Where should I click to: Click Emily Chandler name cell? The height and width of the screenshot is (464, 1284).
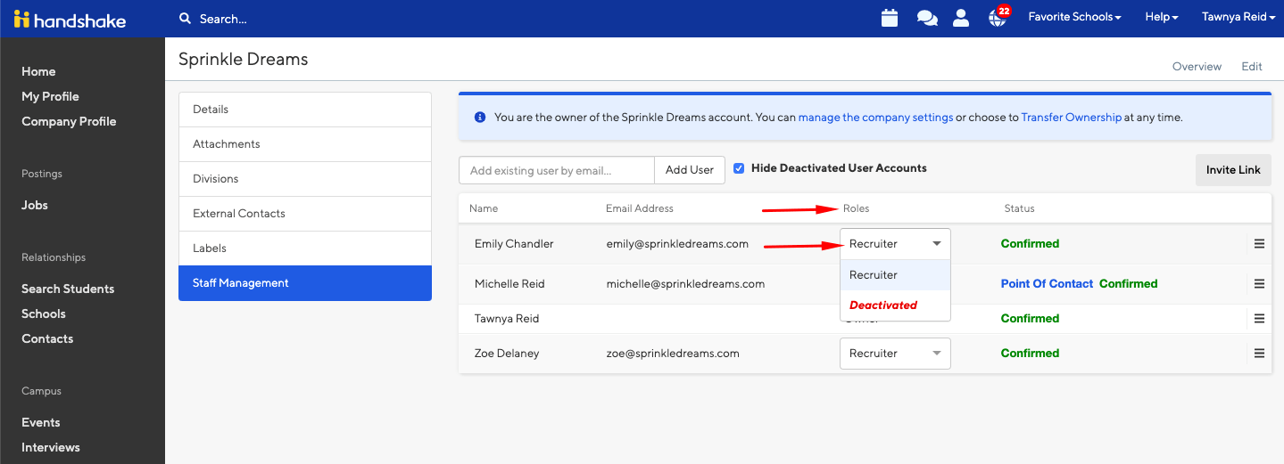point(514,243)
